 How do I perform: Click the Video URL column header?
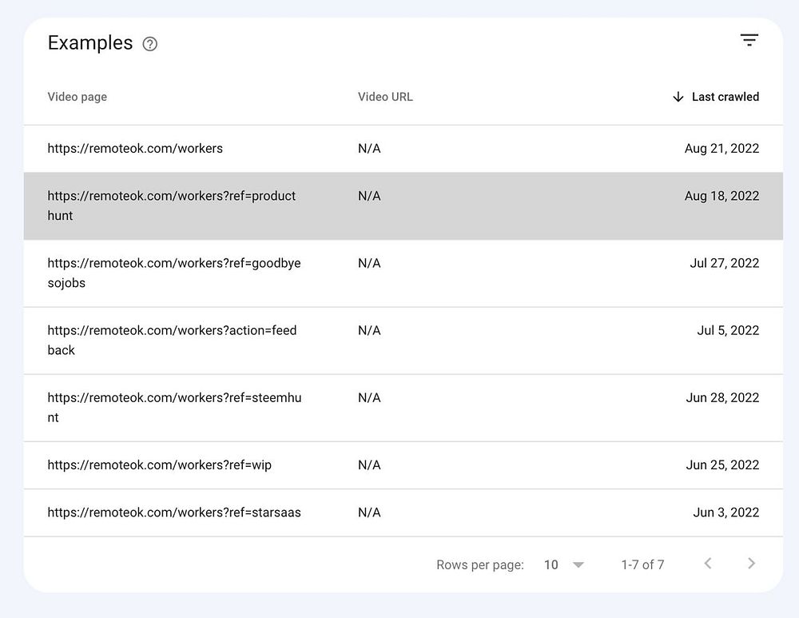385,97
